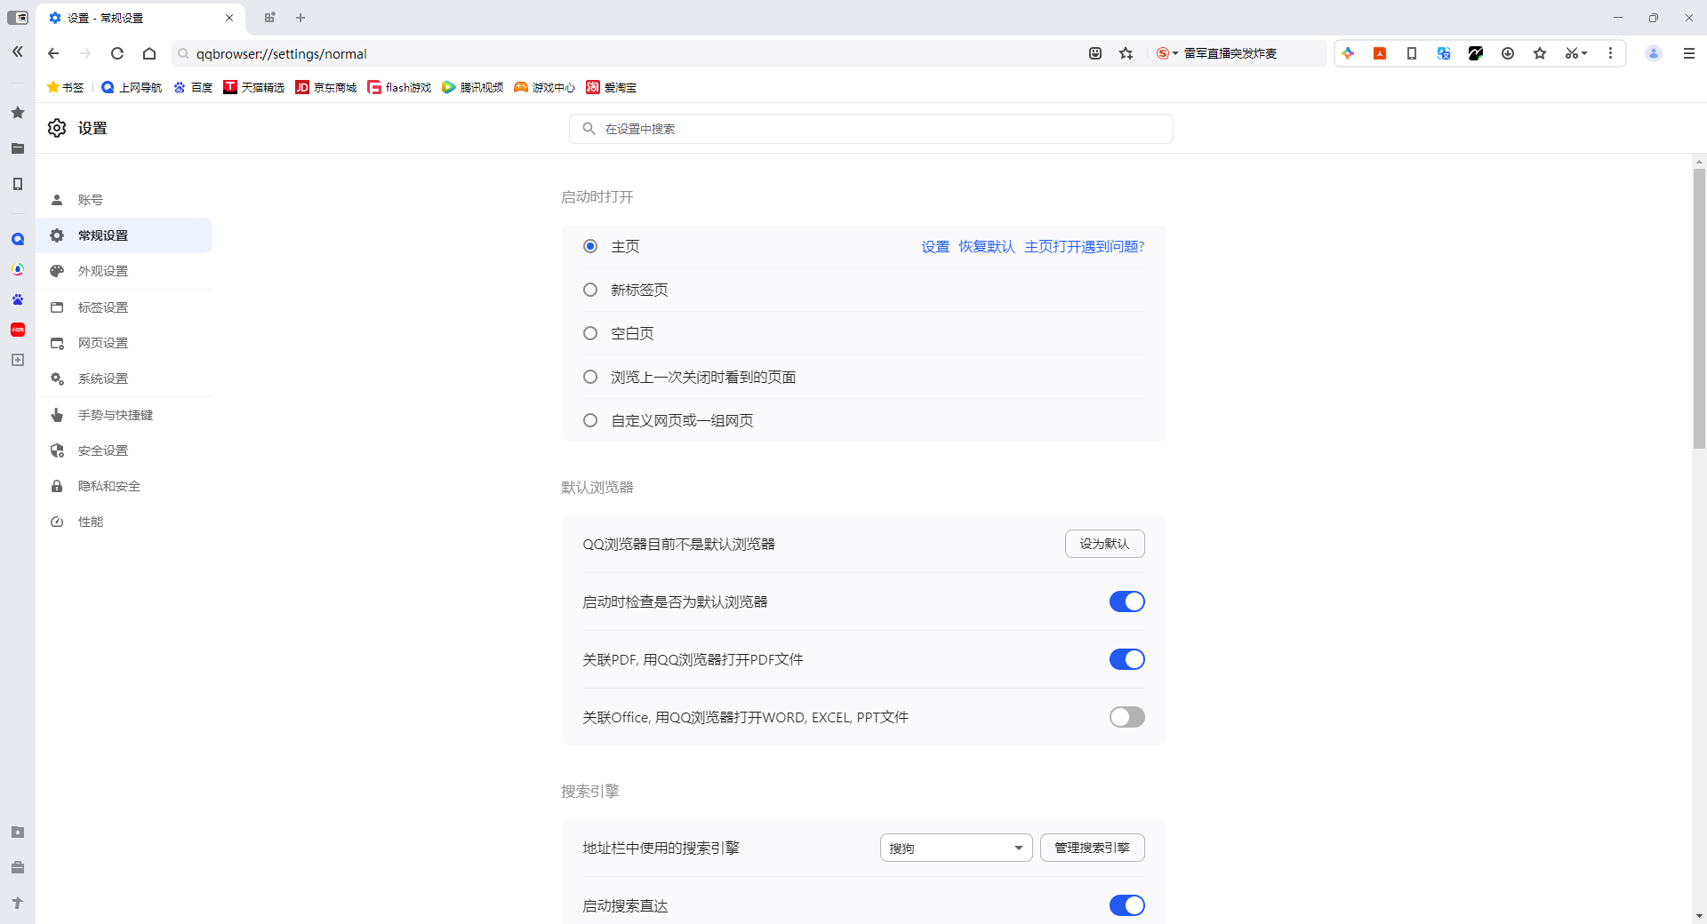
Task: Click 管理搜索引擎 button
Action: tap(1092, 848)
